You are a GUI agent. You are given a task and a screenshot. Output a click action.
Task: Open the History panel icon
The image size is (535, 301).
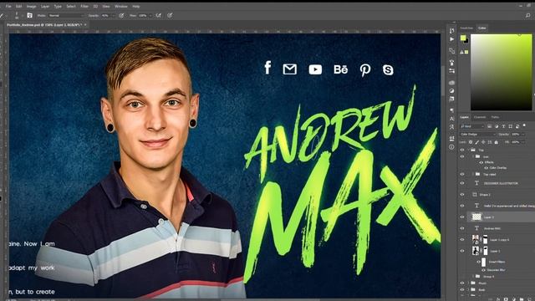[451, 31]
